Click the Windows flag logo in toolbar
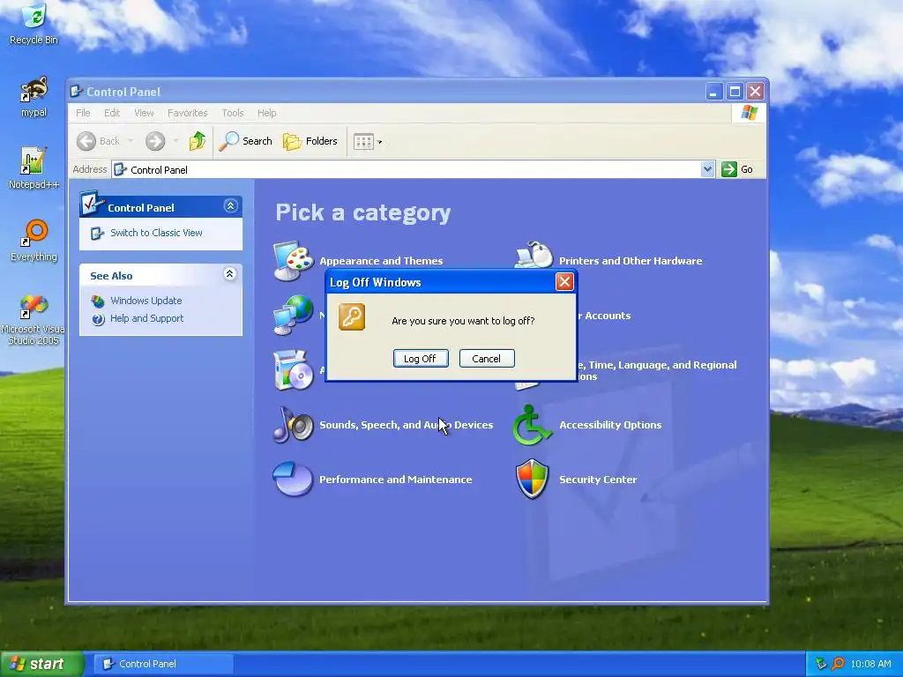The height and width of the screenshot is (677, 903). (750, 112)
